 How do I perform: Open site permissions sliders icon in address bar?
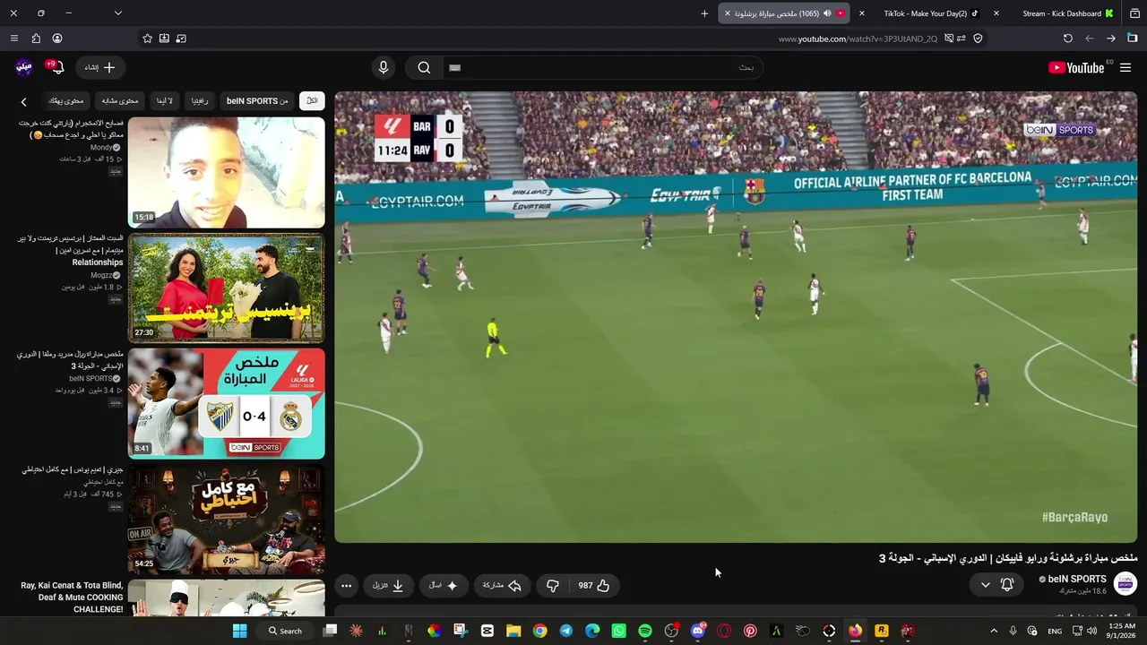pyautogui.click(x=962, y=39)
